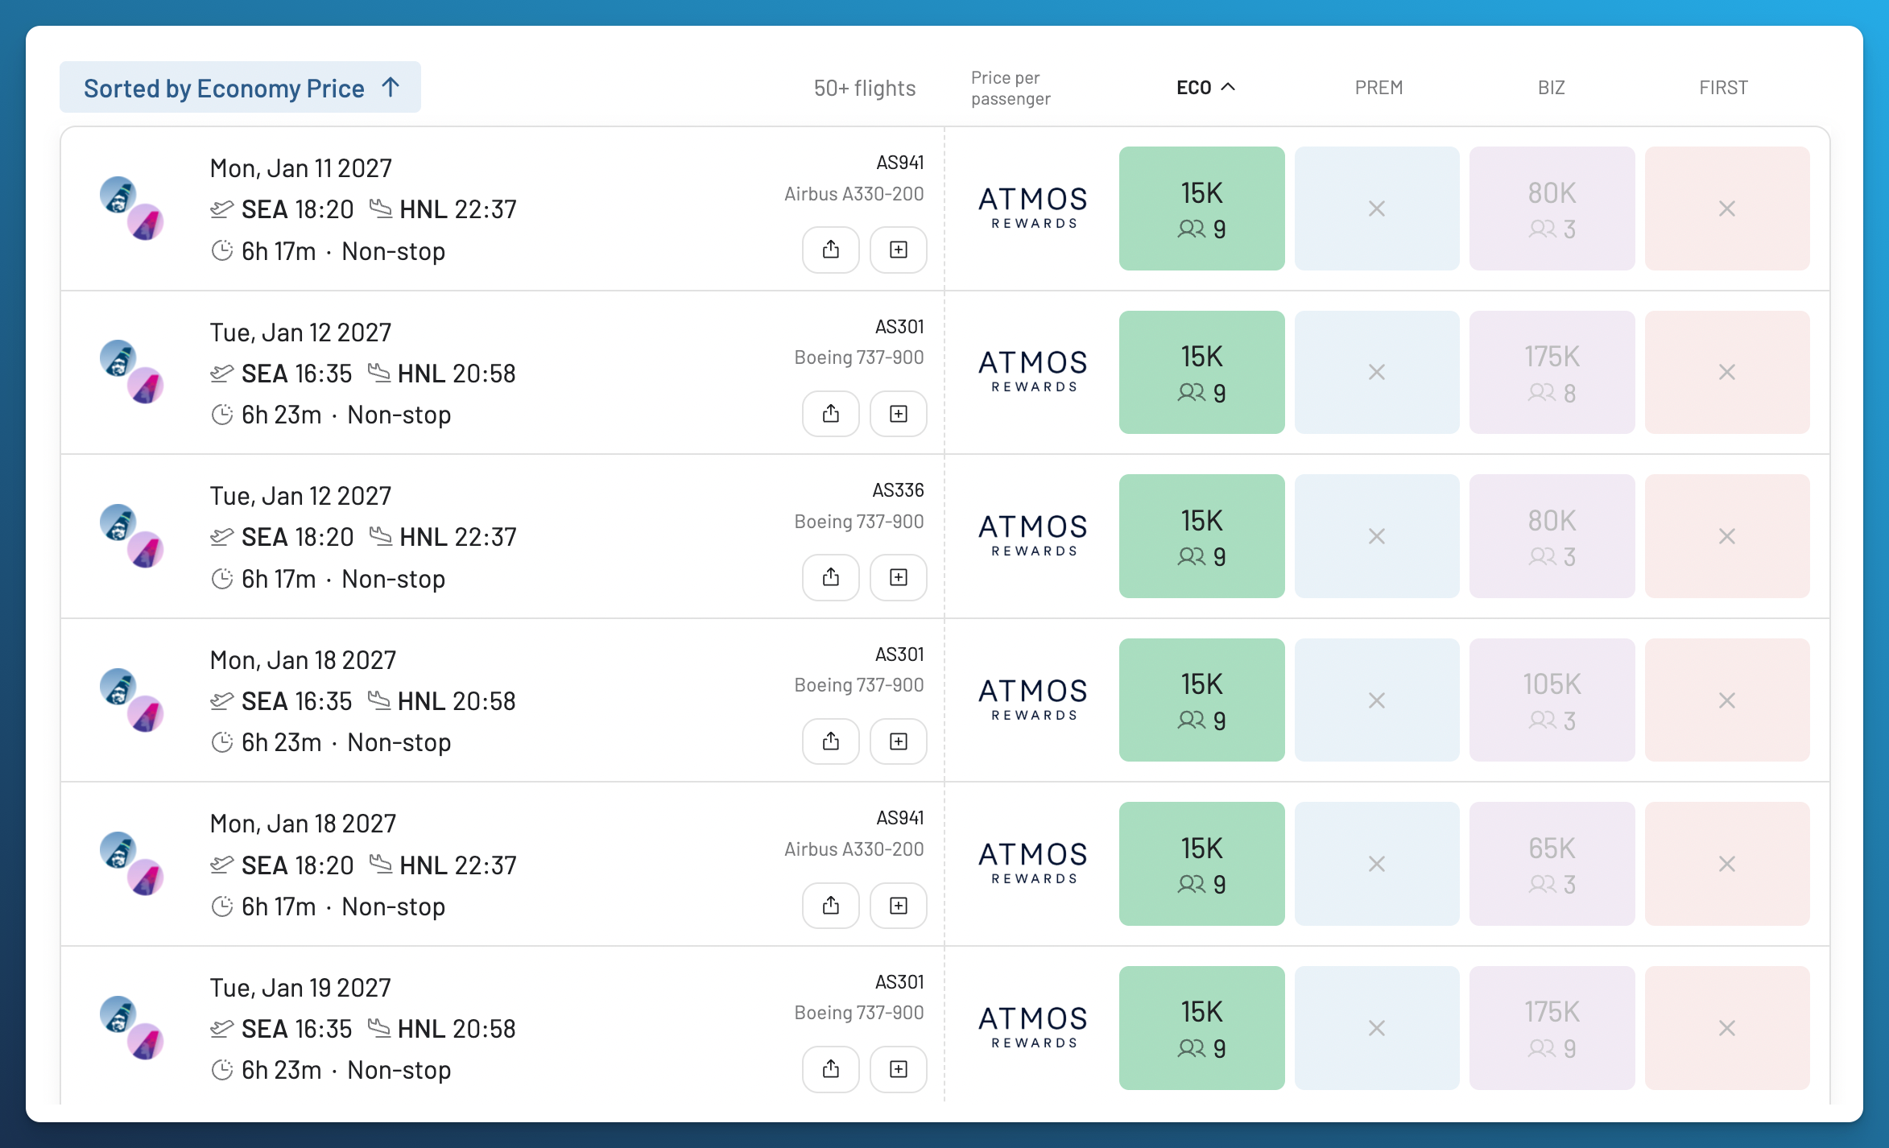Click add icon for Jan 11 AS941 flight
This screenshot has width=1889, height=1148.
(899, 250)
